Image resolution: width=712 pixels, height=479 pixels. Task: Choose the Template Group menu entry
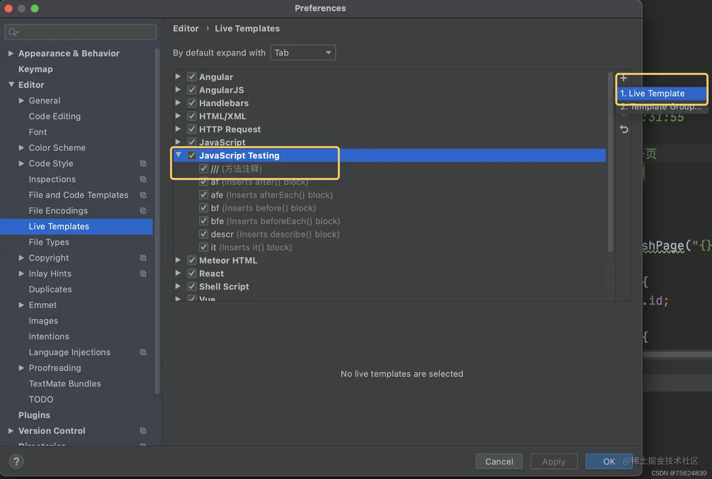[662, 106]
